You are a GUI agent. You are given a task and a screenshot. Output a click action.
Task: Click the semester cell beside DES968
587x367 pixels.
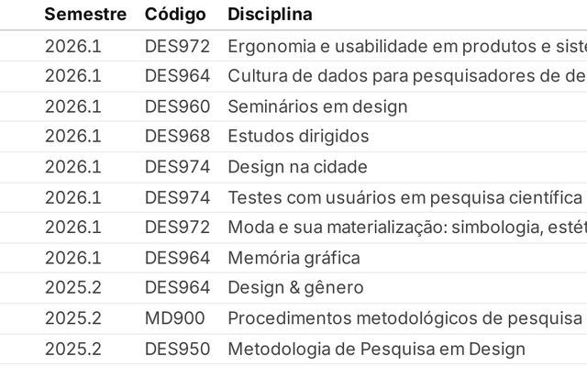(x=73, y=137)
